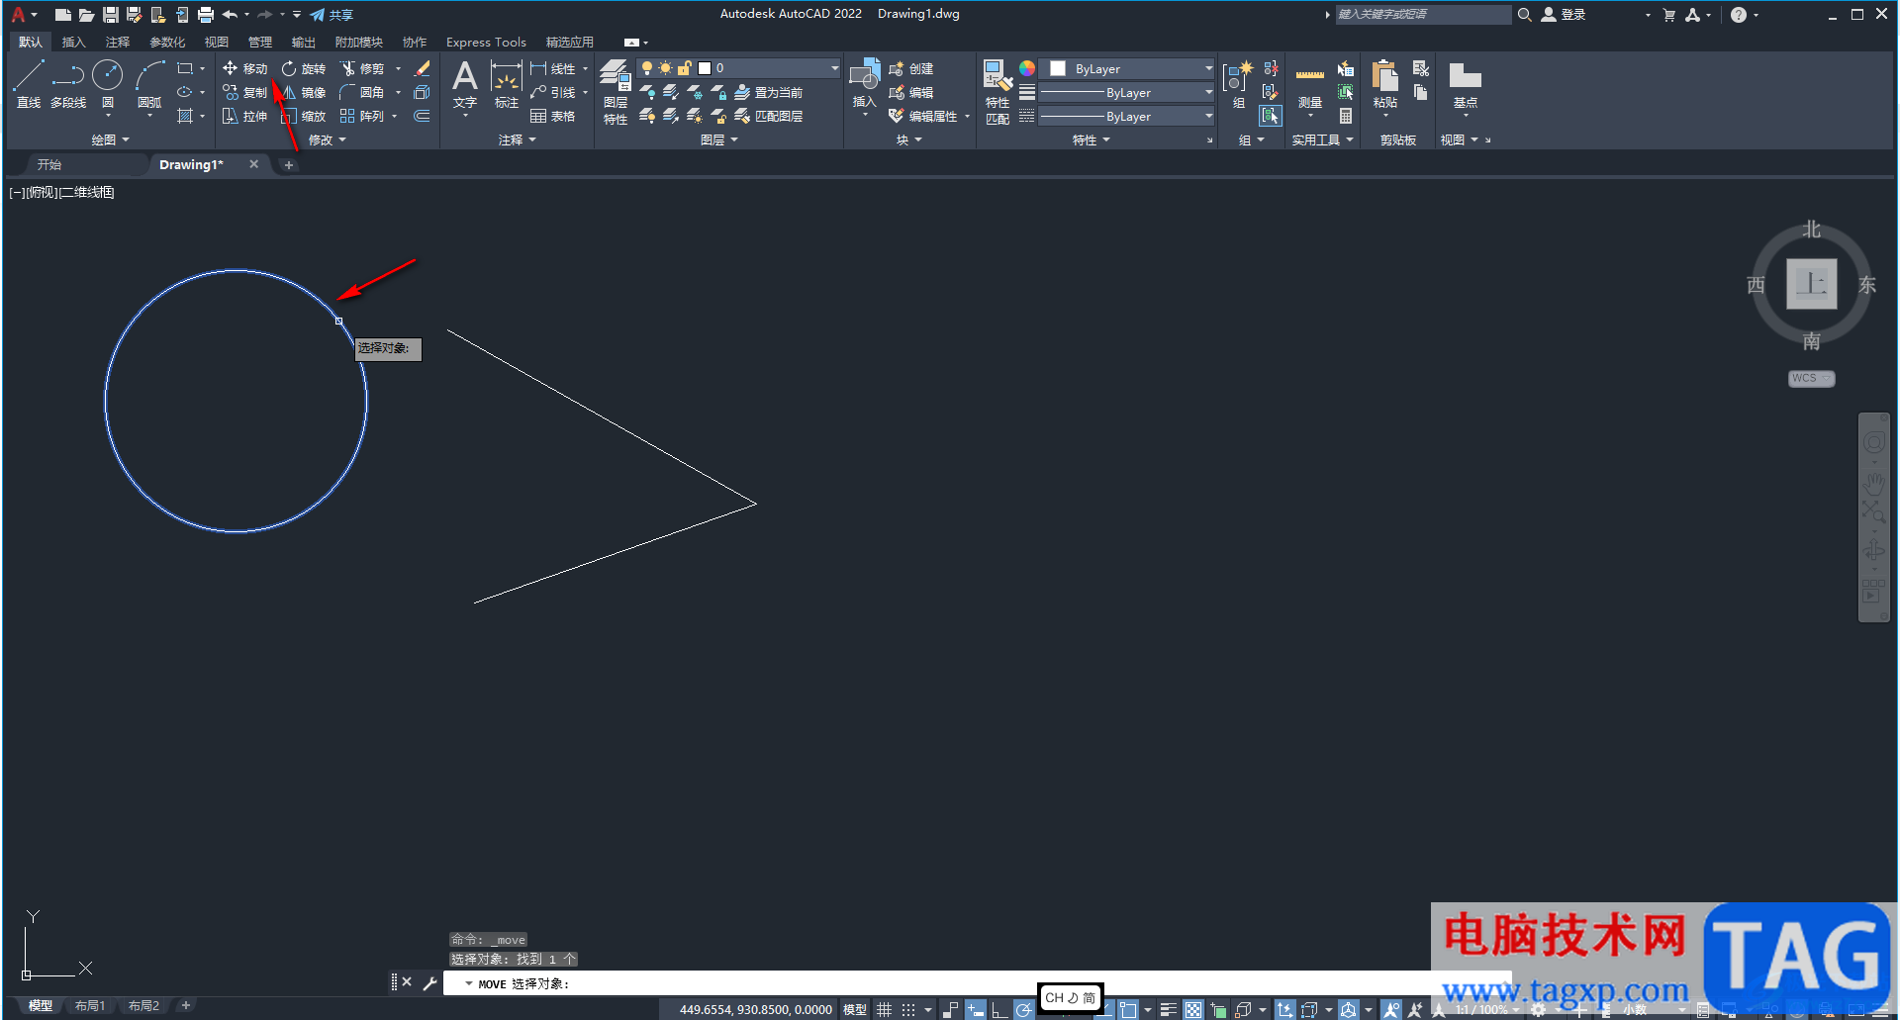This screenshot has height=1020, width=1900.
Task: Click the Scale (缩放) tool
Action: pos(304,116)
